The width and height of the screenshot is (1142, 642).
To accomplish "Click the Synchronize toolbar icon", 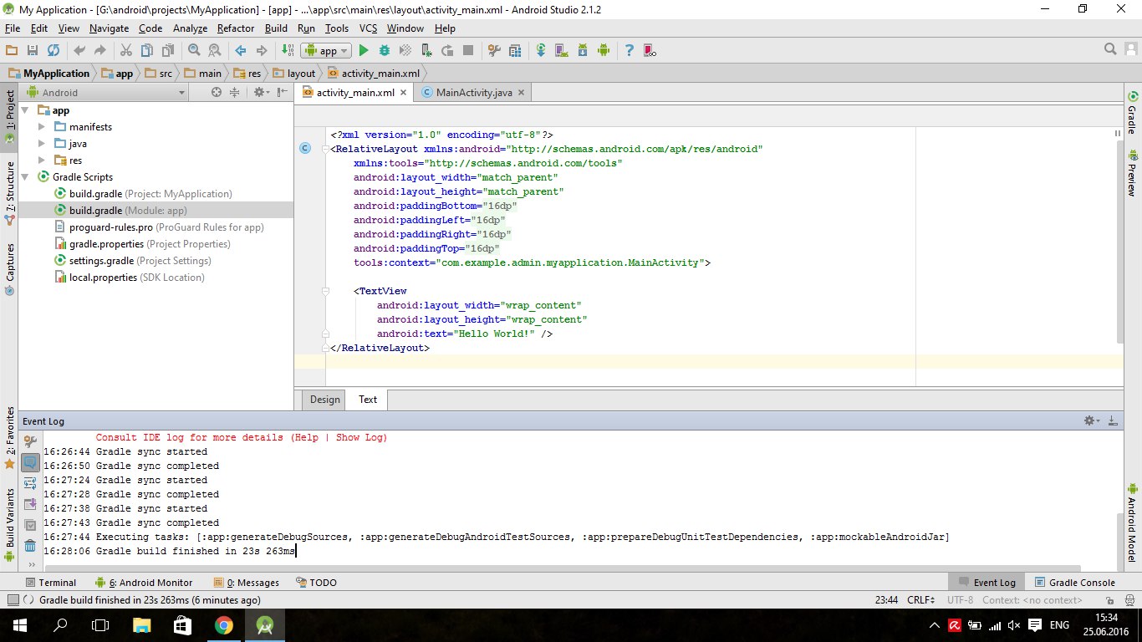I will coord(54,50).
